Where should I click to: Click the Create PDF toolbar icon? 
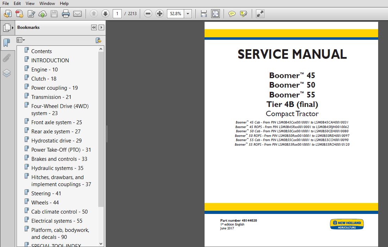coord(19,14)
